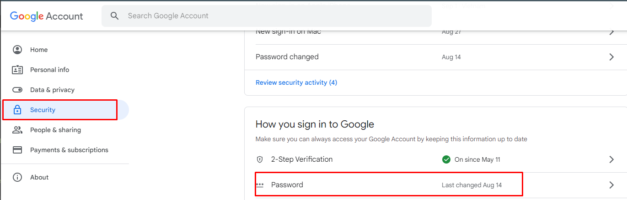Click the Personal info ID card icon
627x200 pixels.
(x=17, y=70)
